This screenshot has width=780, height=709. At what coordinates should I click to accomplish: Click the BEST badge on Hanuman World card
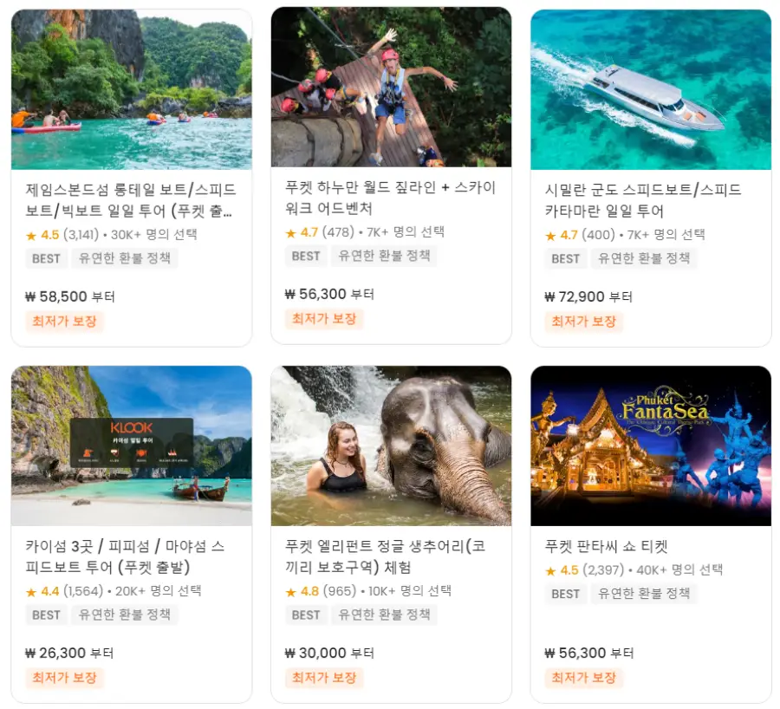click(306, 256)
